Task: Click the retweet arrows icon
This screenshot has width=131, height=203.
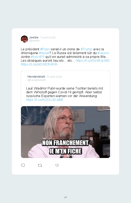Action: click(40, 165)
